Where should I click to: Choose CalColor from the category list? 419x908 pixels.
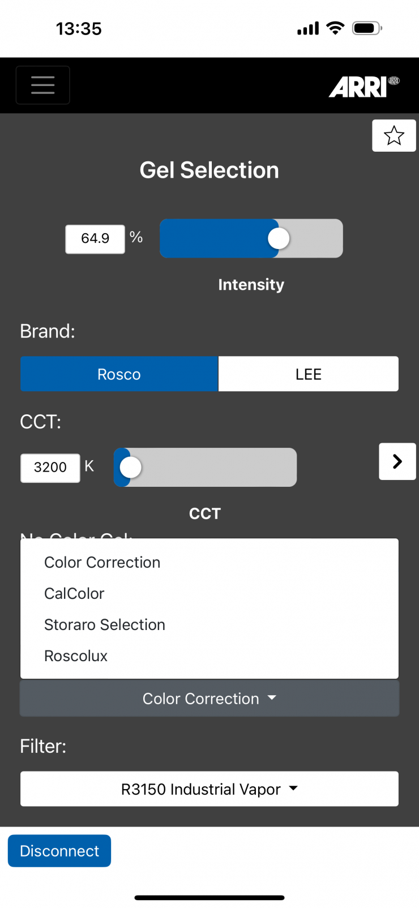pos(74,593)
